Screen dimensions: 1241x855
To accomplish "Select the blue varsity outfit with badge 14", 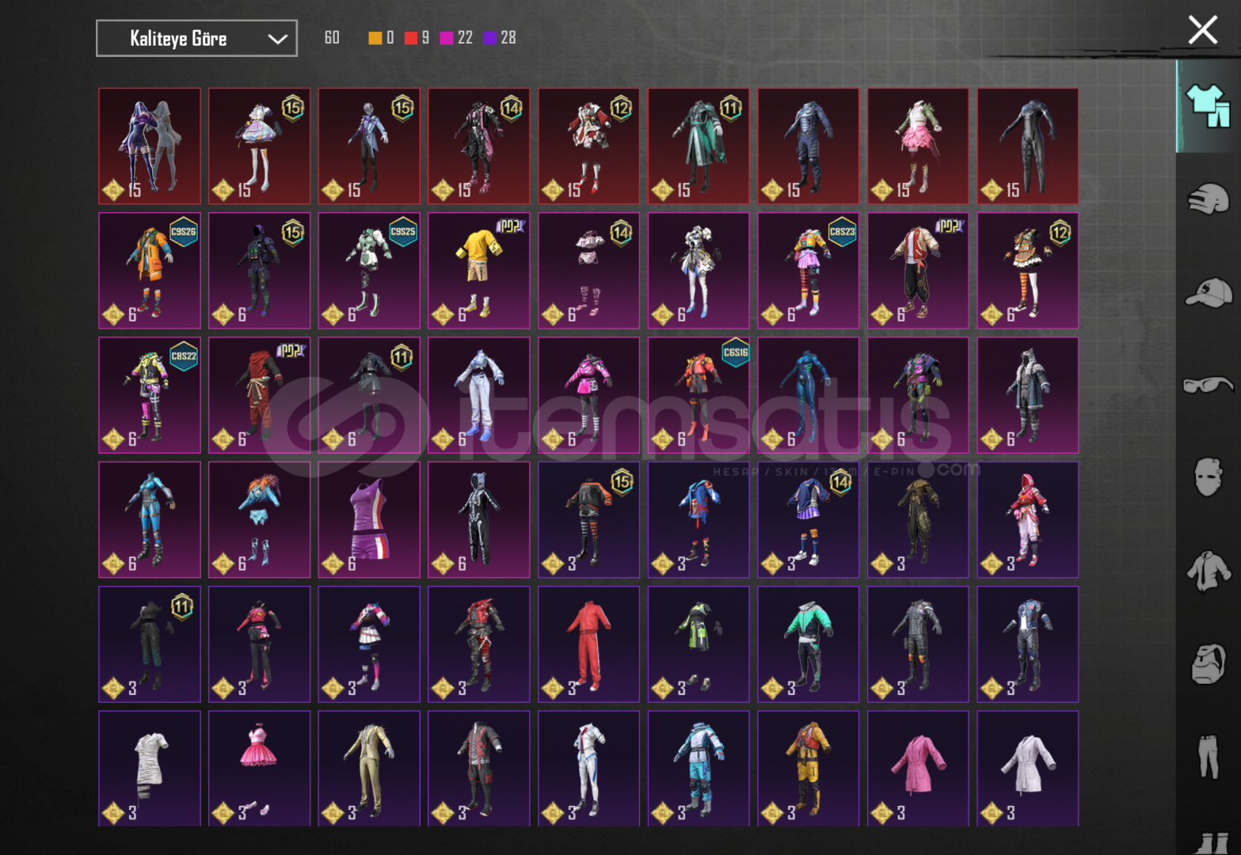I will (809, 520).
